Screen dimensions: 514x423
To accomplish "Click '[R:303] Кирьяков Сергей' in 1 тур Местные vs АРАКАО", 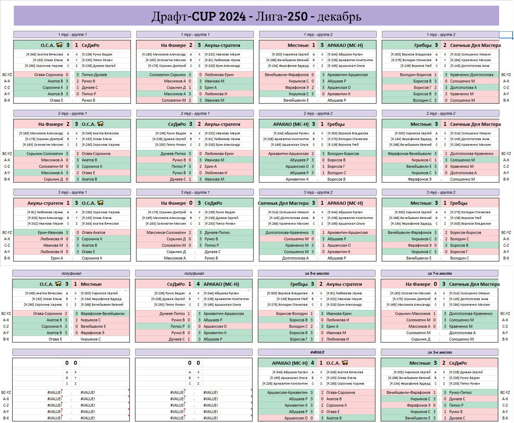I will click(290, 54).
